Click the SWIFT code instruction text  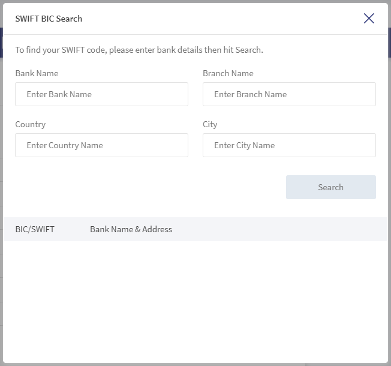pyautogui.click(x=139, y=50)
